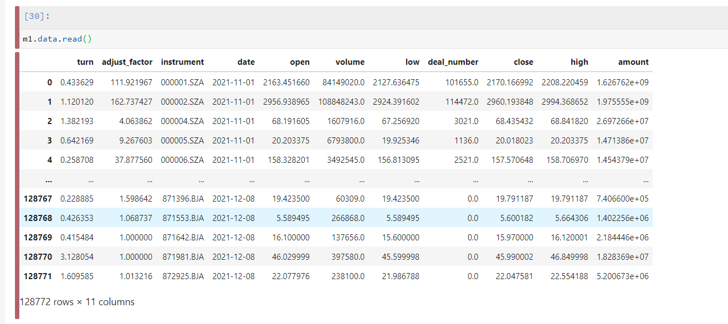Select instrument cell 000002.SZA
Image resolution: width=728 pixels, height=324 pixels.
click(x=182, y=102)
